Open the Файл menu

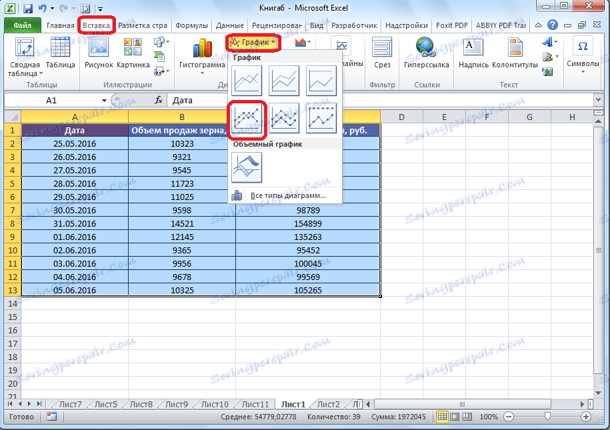click(21, 25)
